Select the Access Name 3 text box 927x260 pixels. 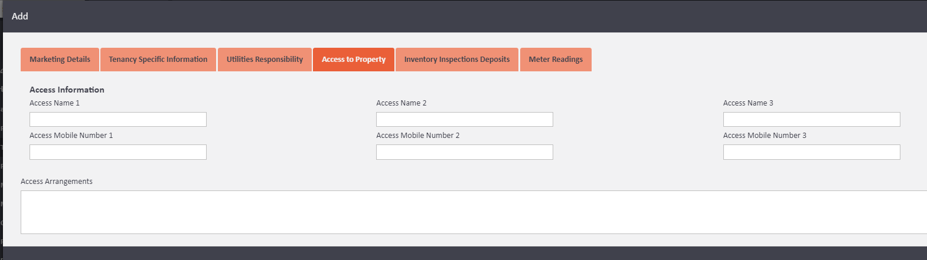click(x=812, y=120)
